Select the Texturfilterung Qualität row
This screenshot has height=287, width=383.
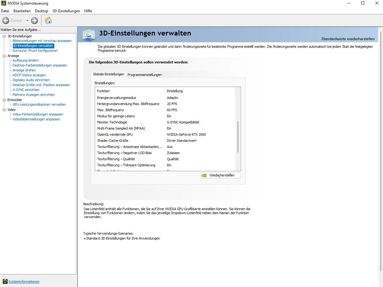point(165,159)
